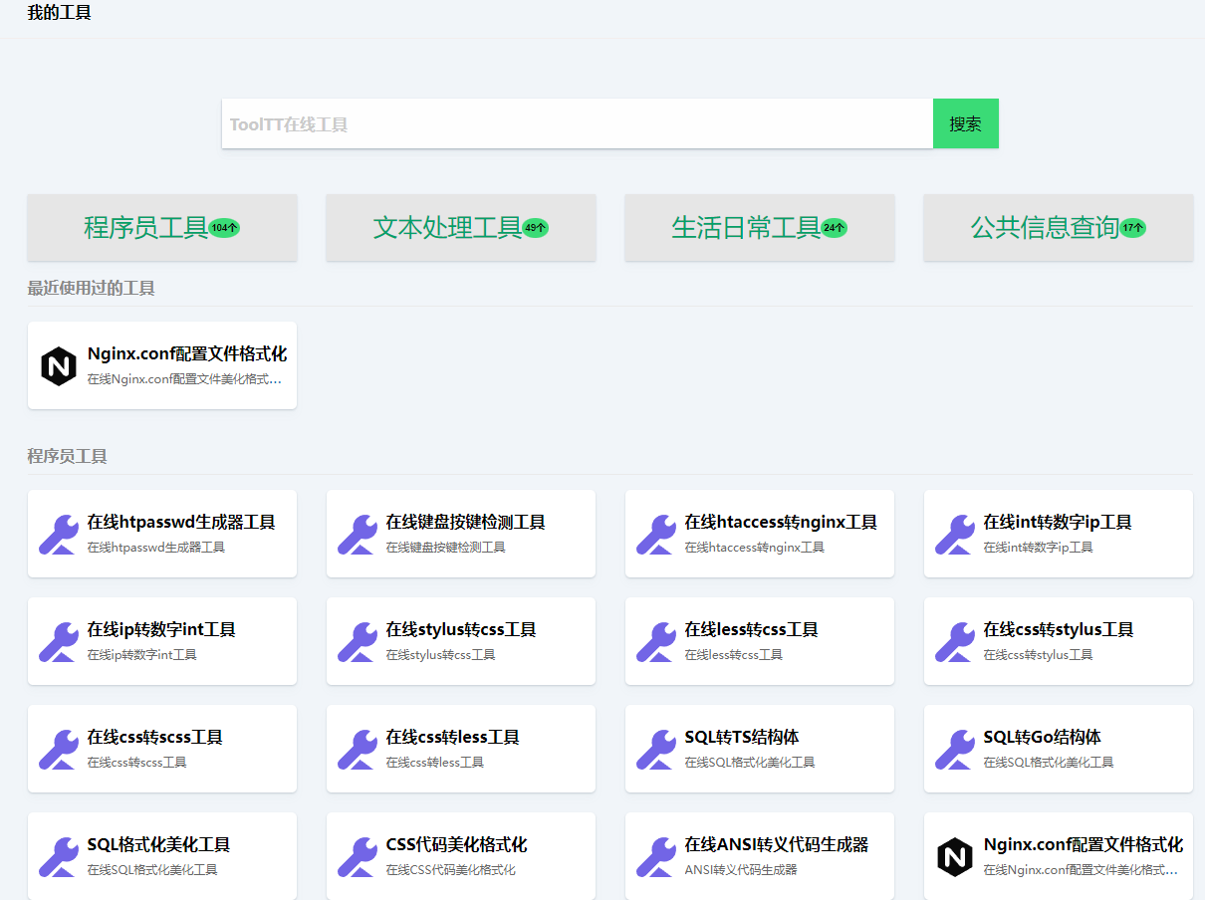Go to 我的工具 in the header
1205x900 pixels.
[x=59, y=13]
